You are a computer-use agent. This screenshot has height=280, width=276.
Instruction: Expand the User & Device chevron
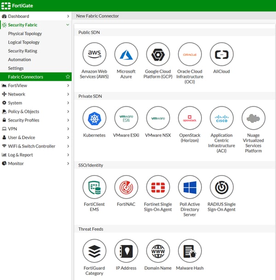coord(68,137)
